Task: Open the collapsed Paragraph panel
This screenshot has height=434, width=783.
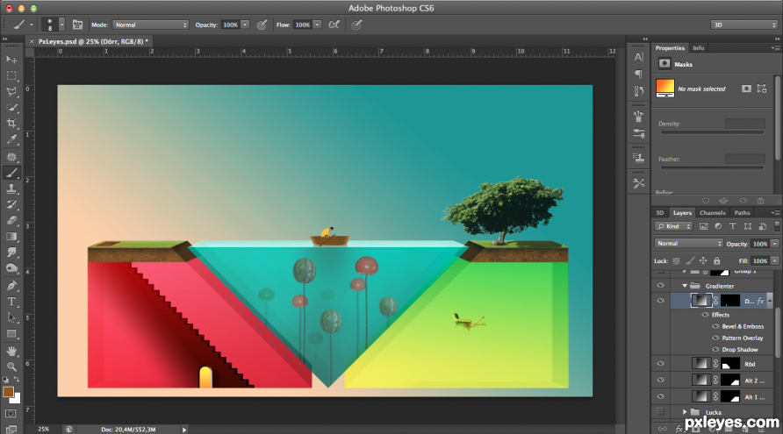Action: [x=639, y=74]
